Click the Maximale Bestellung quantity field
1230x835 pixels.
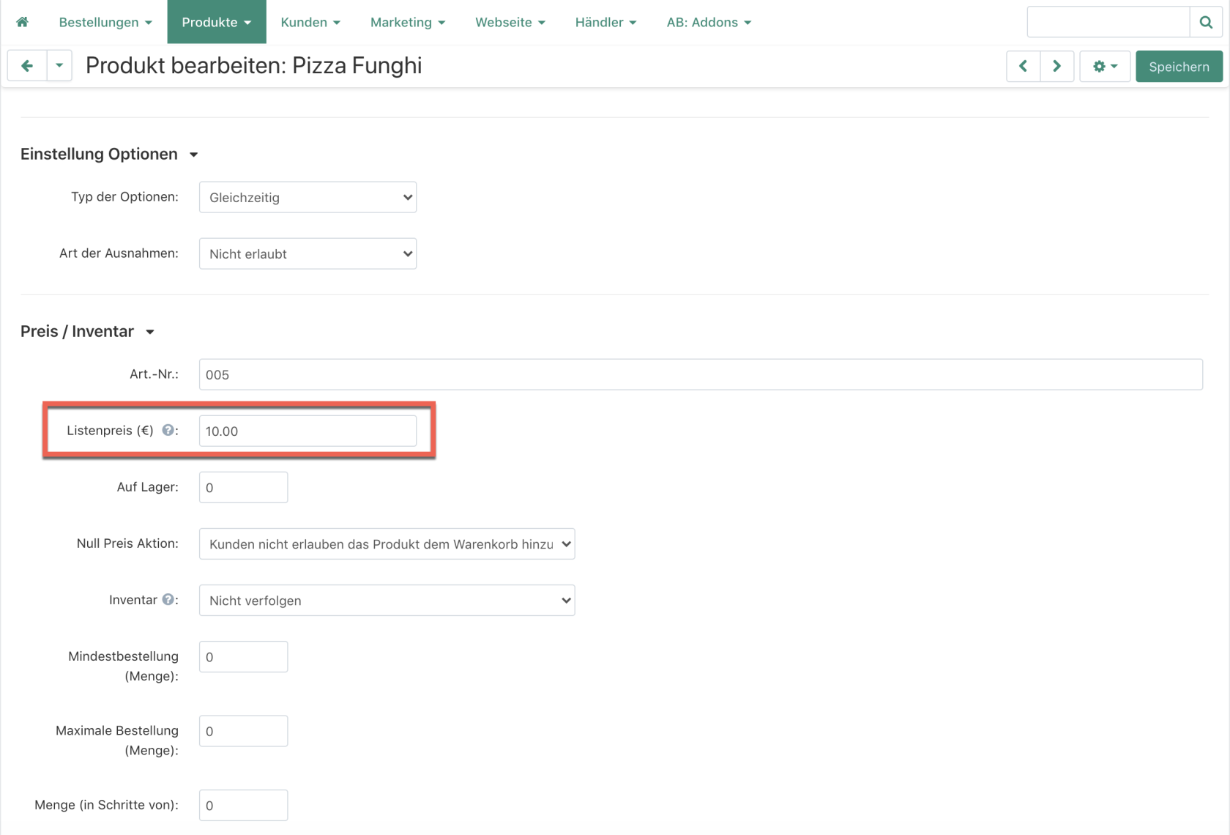click(243, 731)
